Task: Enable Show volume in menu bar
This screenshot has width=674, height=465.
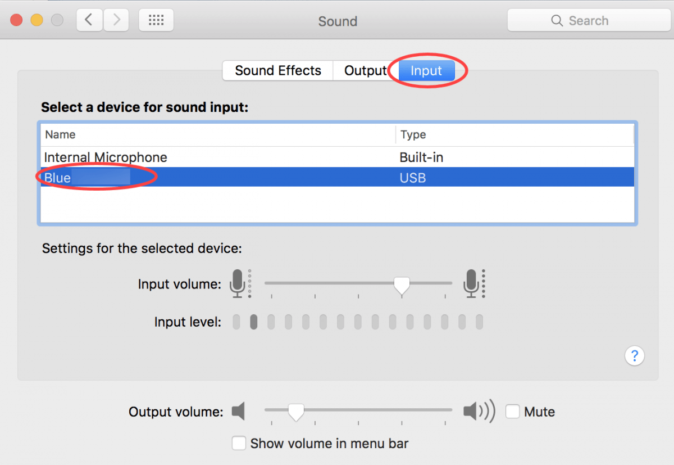Action: (239, 443)
